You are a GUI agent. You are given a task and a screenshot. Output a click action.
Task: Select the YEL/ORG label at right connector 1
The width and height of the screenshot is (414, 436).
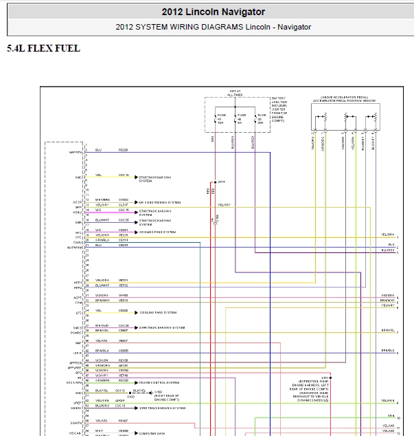(387, 235)
